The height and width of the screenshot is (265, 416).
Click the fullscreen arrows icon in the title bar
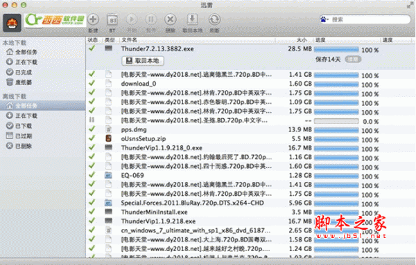click(410, 6)
